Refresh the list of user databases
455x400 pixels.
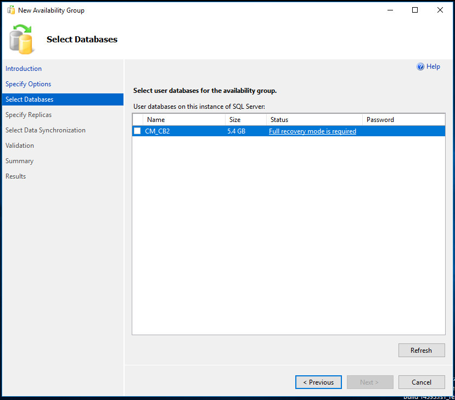[422, 350]
